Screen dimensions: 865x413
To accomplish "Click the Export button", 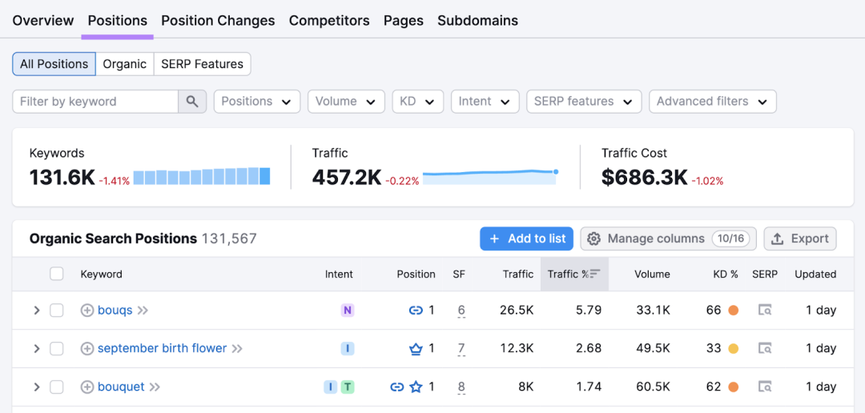I will [x=800, y=239].
